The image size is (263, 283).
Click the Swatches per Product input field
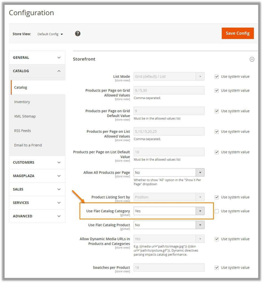click(169, 267)
